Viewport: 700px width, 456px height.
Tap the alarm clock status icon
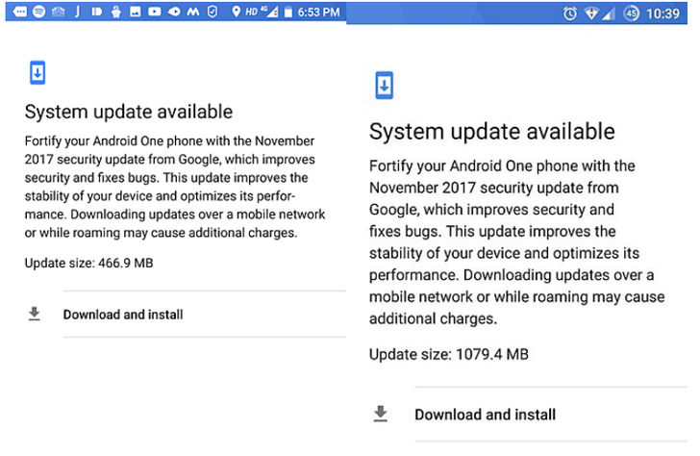(x=569, y=13)
